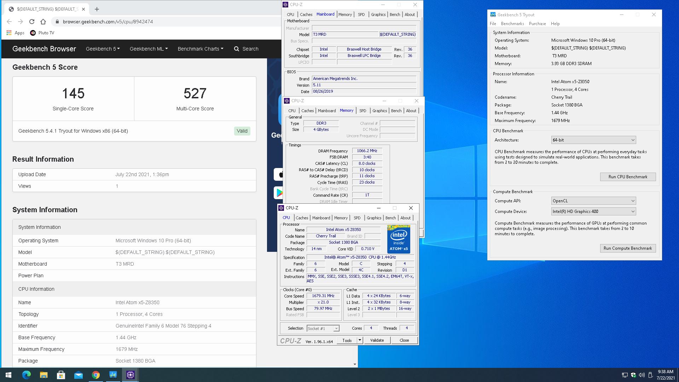
Task: Click the Geekbench Browser logo link
Action: point(44,49)
